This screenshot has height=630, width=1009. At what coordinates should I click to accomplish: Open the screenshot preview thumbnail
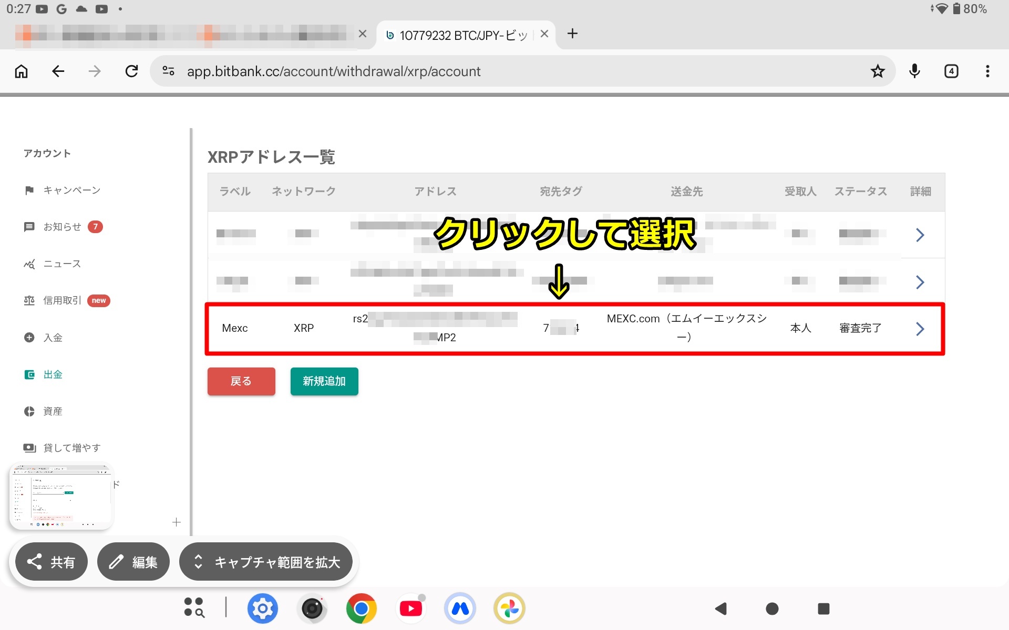(61, 496)
